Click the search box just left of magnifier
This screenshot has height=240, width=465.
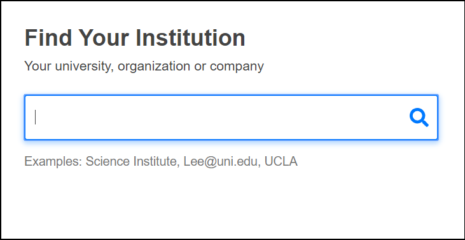(398, 117)
